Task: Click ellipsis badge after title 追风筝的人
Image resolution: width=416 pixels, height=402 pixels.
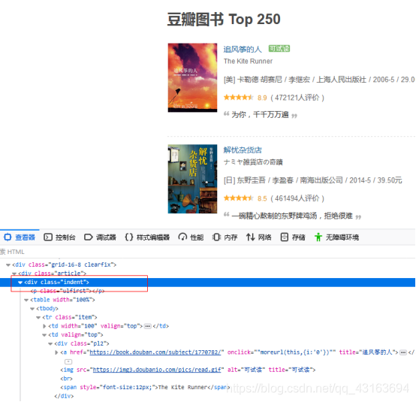Action: 403,352
